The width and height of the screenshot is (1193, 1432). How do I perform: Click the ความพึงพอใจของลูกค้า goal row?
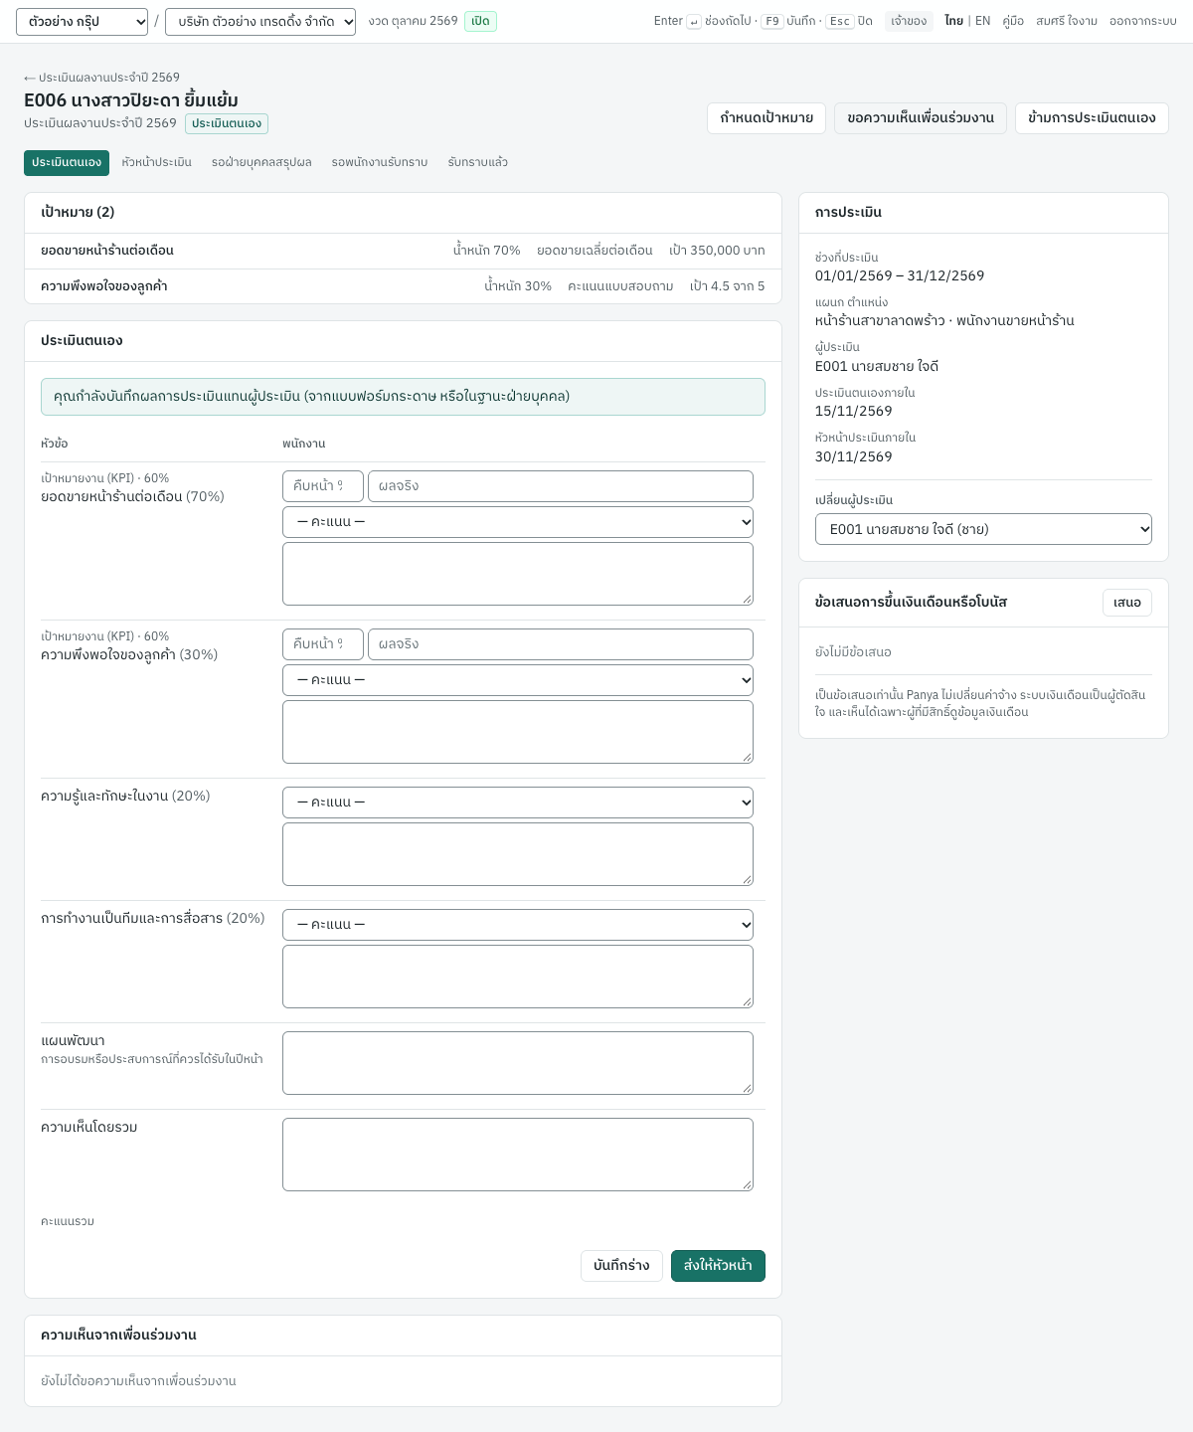(403, 286)
